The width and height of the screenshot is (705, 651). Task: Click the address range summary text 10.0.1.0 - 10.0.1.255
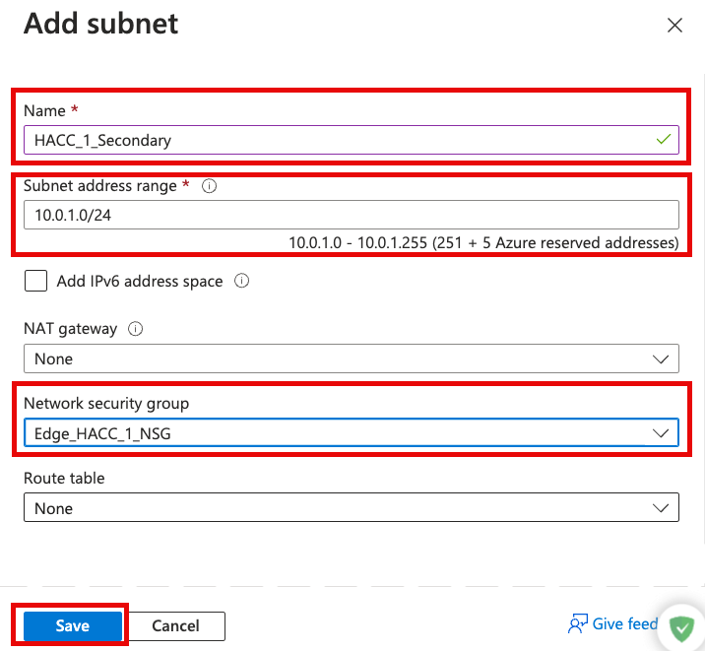point(357,243)
